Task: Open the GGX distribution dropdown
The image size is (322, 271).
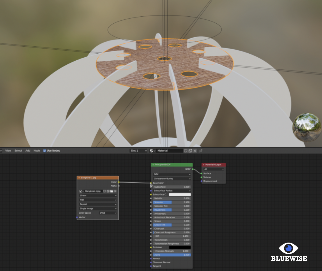Action: pos(172,174)
